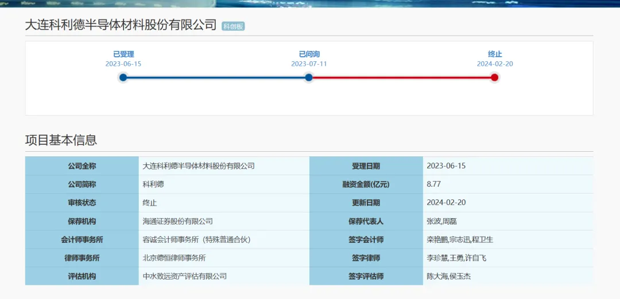Click the date 2023-06-15 under 已受理 stage
620x299 pixels.
123,64
